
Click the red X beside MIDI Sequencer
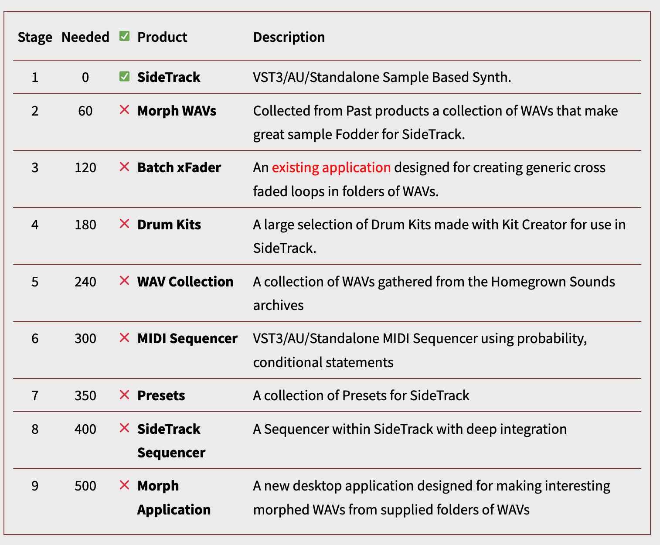click(124, 338)
